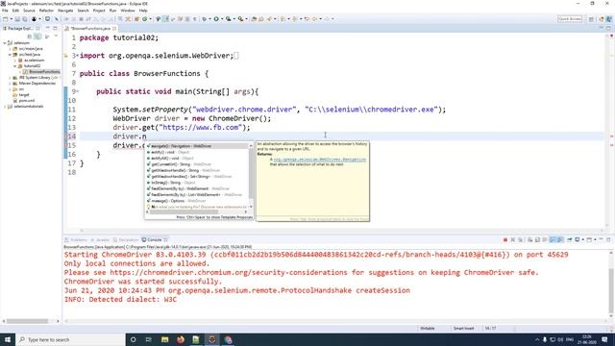The width and height of the screenshot is (615, 346).
Task: Expand the JRE System Library node
Action: coord(11,78)
